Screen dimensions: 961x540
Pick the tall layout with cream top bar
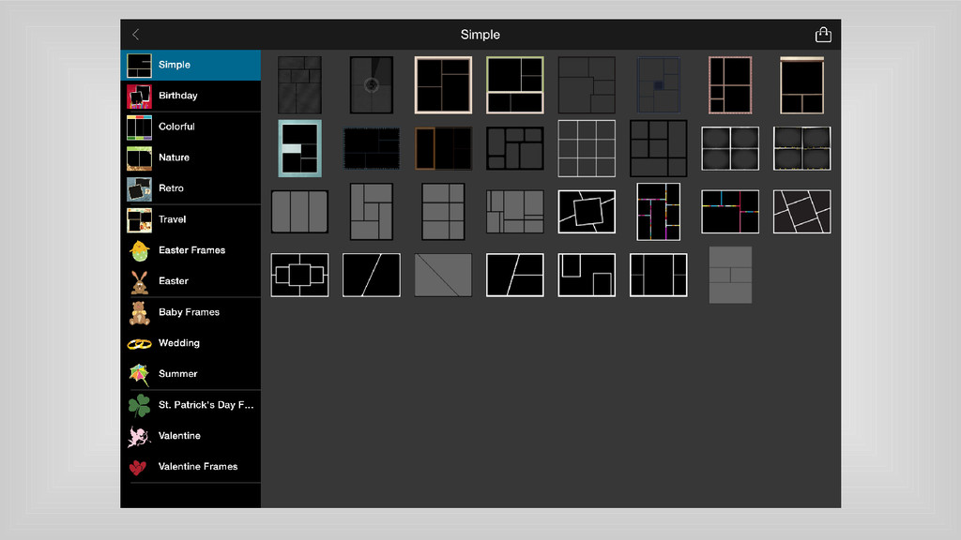801,85
